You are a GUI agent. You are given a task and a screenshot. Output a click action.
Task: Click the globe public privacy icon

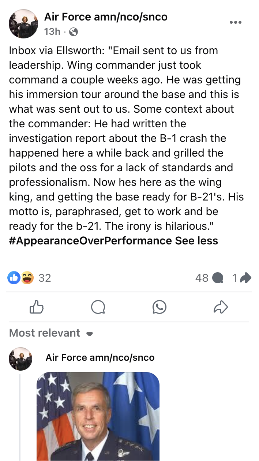[x=74, y=32]
